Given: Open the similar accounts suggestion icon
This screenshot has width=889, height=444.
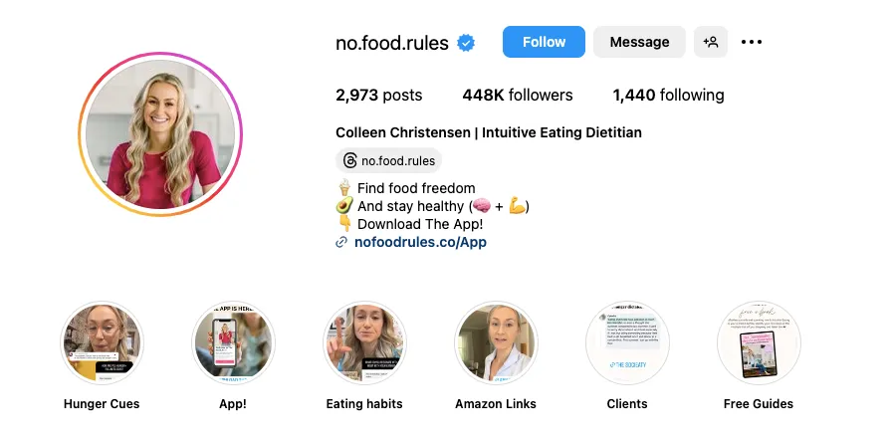Looking at the screenshot, I should 711,42.
